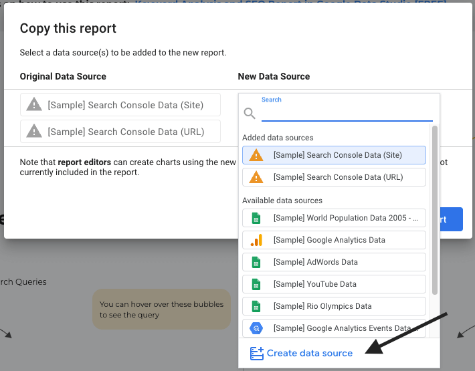Click gray warning icon on original URL source

[x=34, y=131]
